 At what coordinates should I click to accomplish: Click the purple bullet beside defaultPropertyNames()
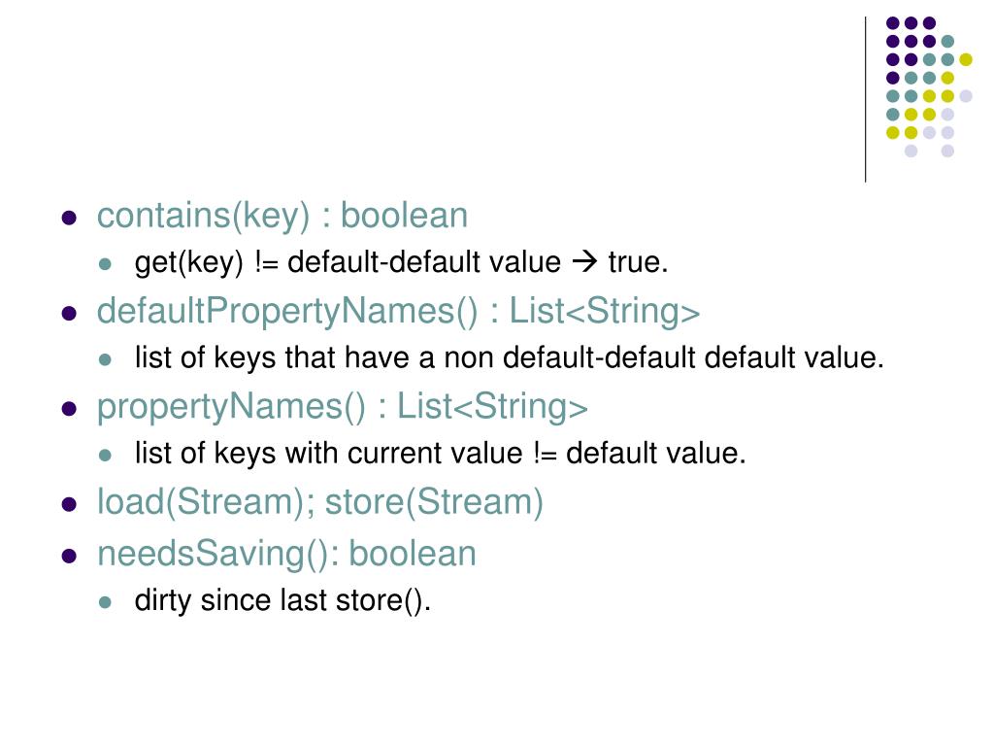[69, 314]
